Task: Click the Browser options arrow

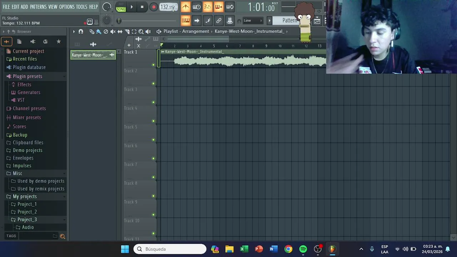Action: [4, 32]
